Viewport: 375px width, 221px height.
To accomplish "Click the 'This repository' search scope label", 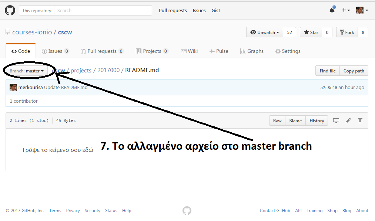I will tap(37, 10).
